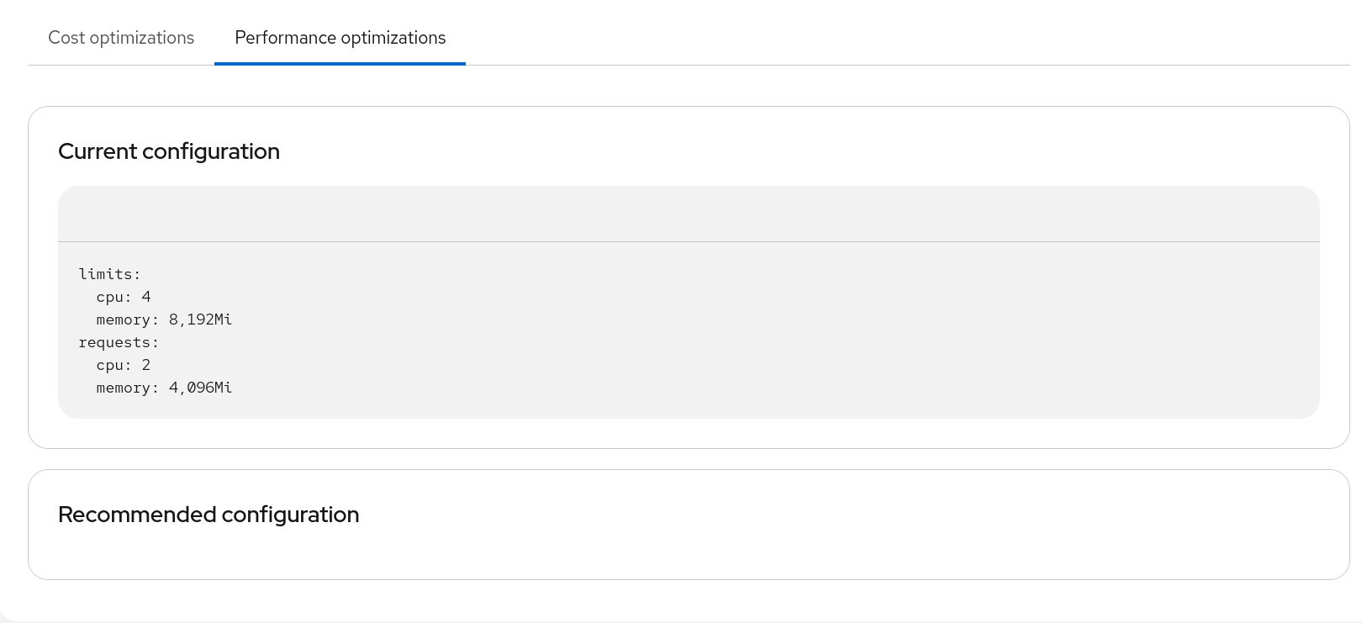
Task: Click empty tab bar area right of tabs
Action: [x=841, y=38]
